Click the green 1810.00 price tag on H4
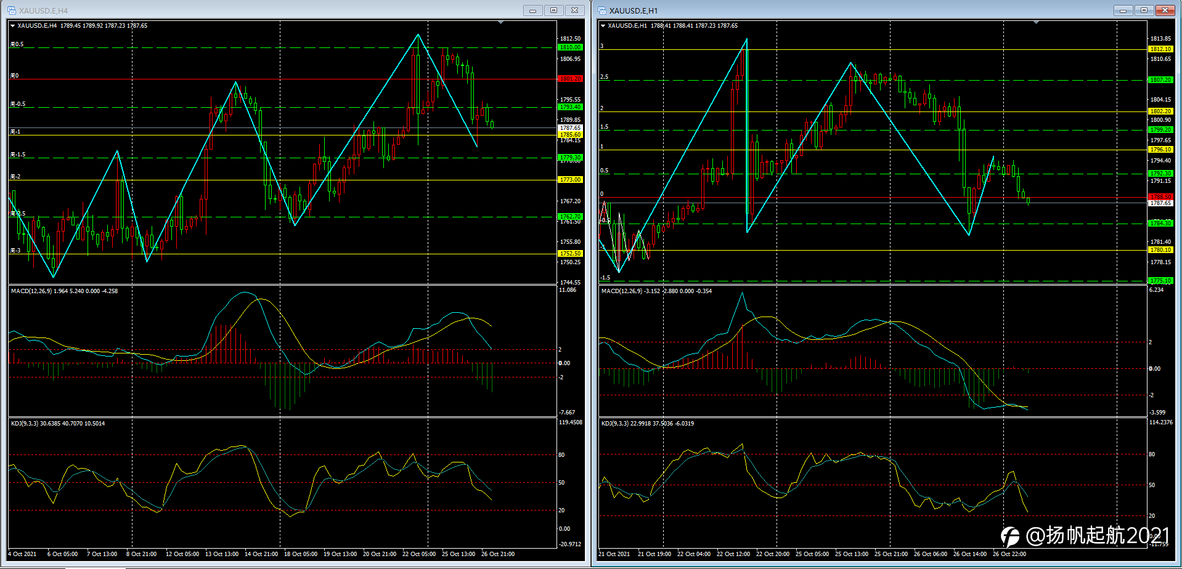This screenshot has width=1182, height=569. click(x=570, y=47)
